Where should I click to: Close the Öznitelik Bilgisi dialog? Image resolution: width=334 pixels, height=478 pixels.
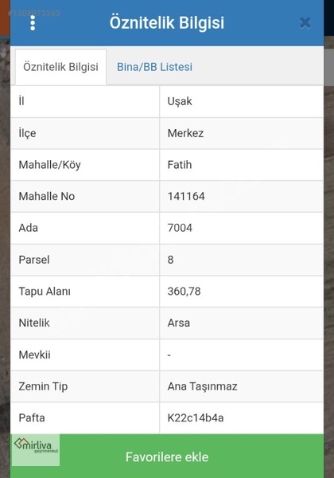pos(305,23)
